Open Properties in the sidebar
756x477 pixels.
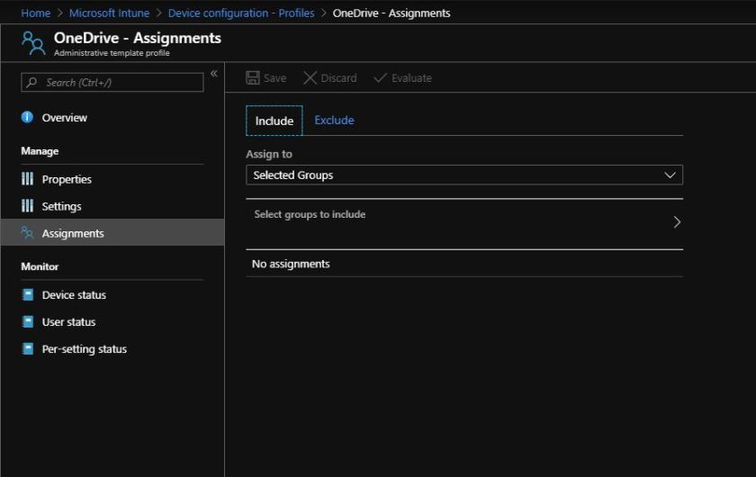pyautogui.click(x=67, y=179)
